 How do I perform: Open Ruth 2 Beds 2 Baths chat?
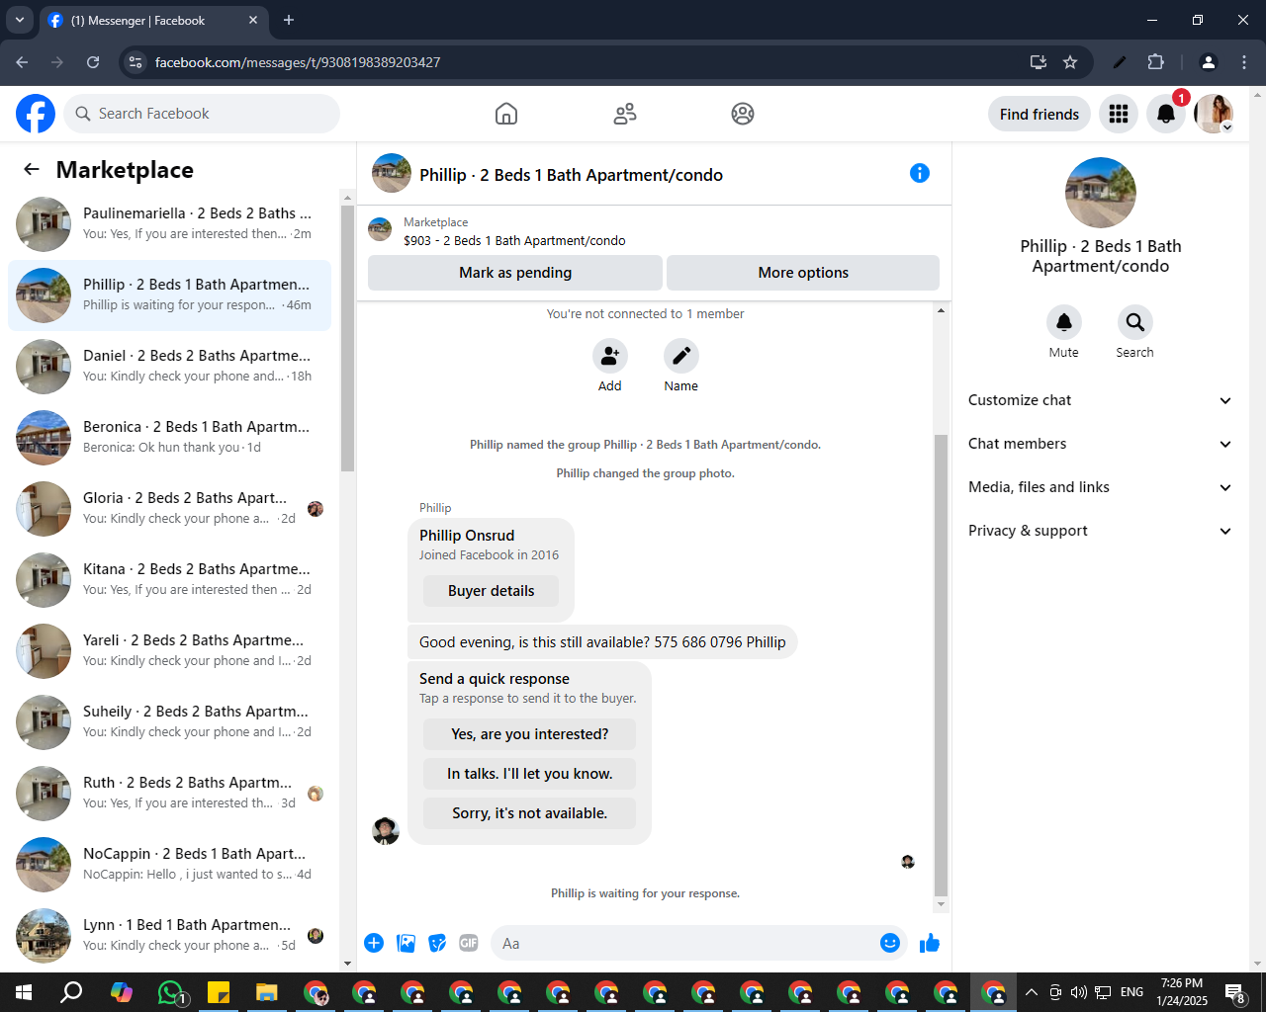coord(170,794)
